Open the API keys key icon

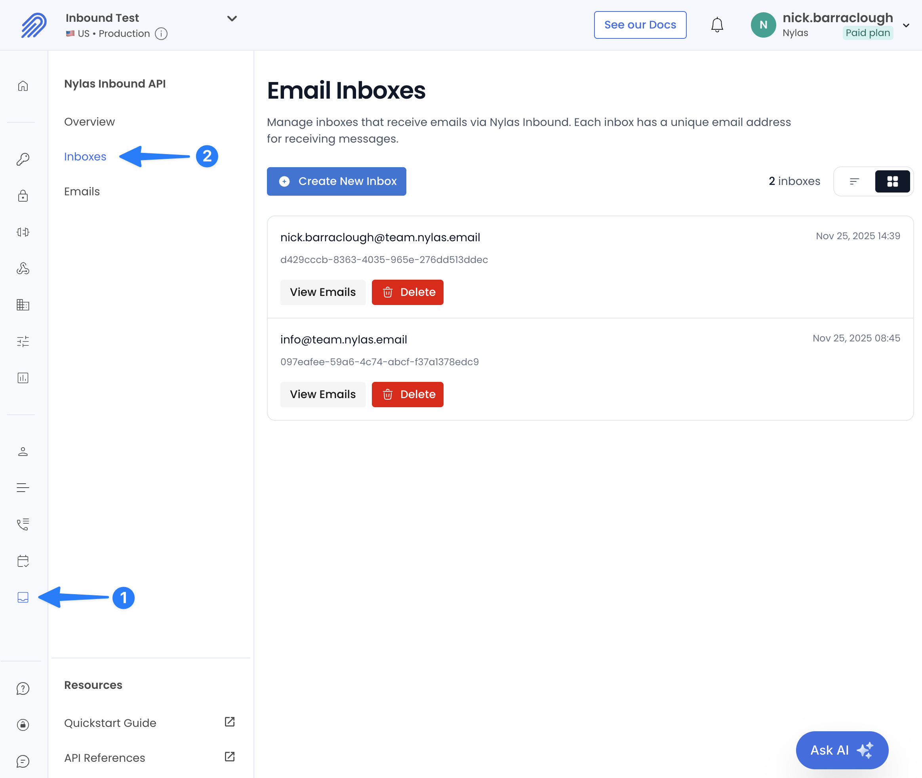(x=23, y=159)
